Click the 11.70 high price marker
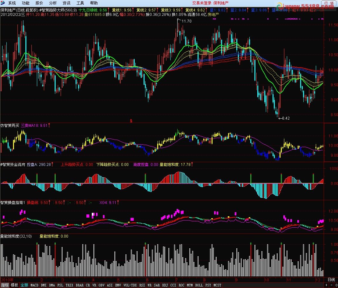The image size is (338, 288). [186, 21]
